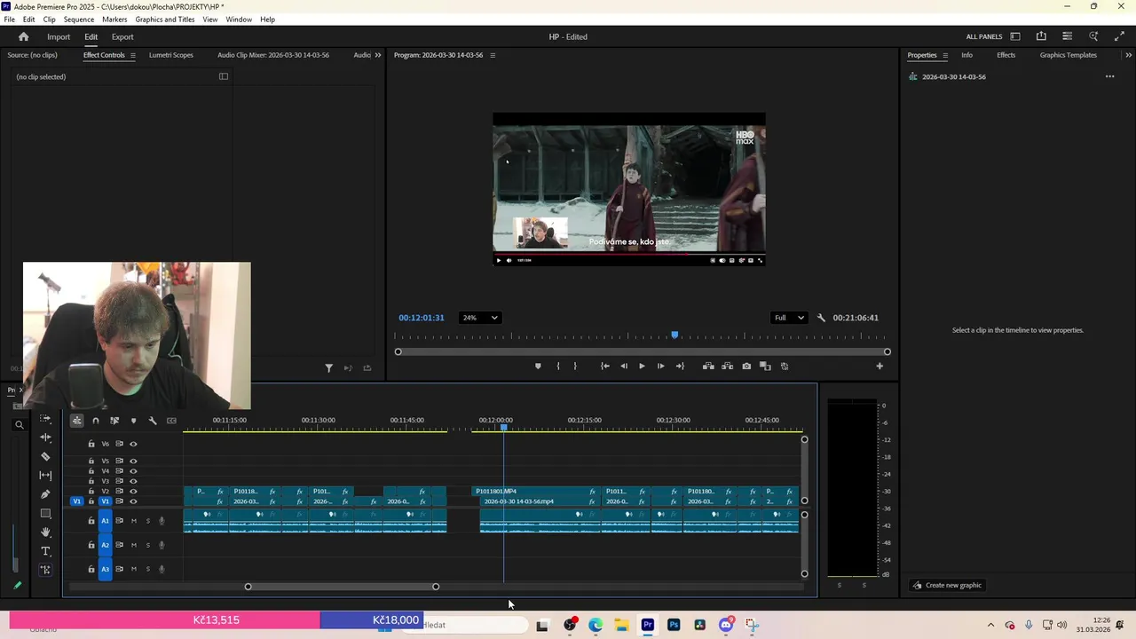The height and width of the screenshot is (639, 1136).
Task: Open the Graphics and Titles menu
Action: (165, 19)
